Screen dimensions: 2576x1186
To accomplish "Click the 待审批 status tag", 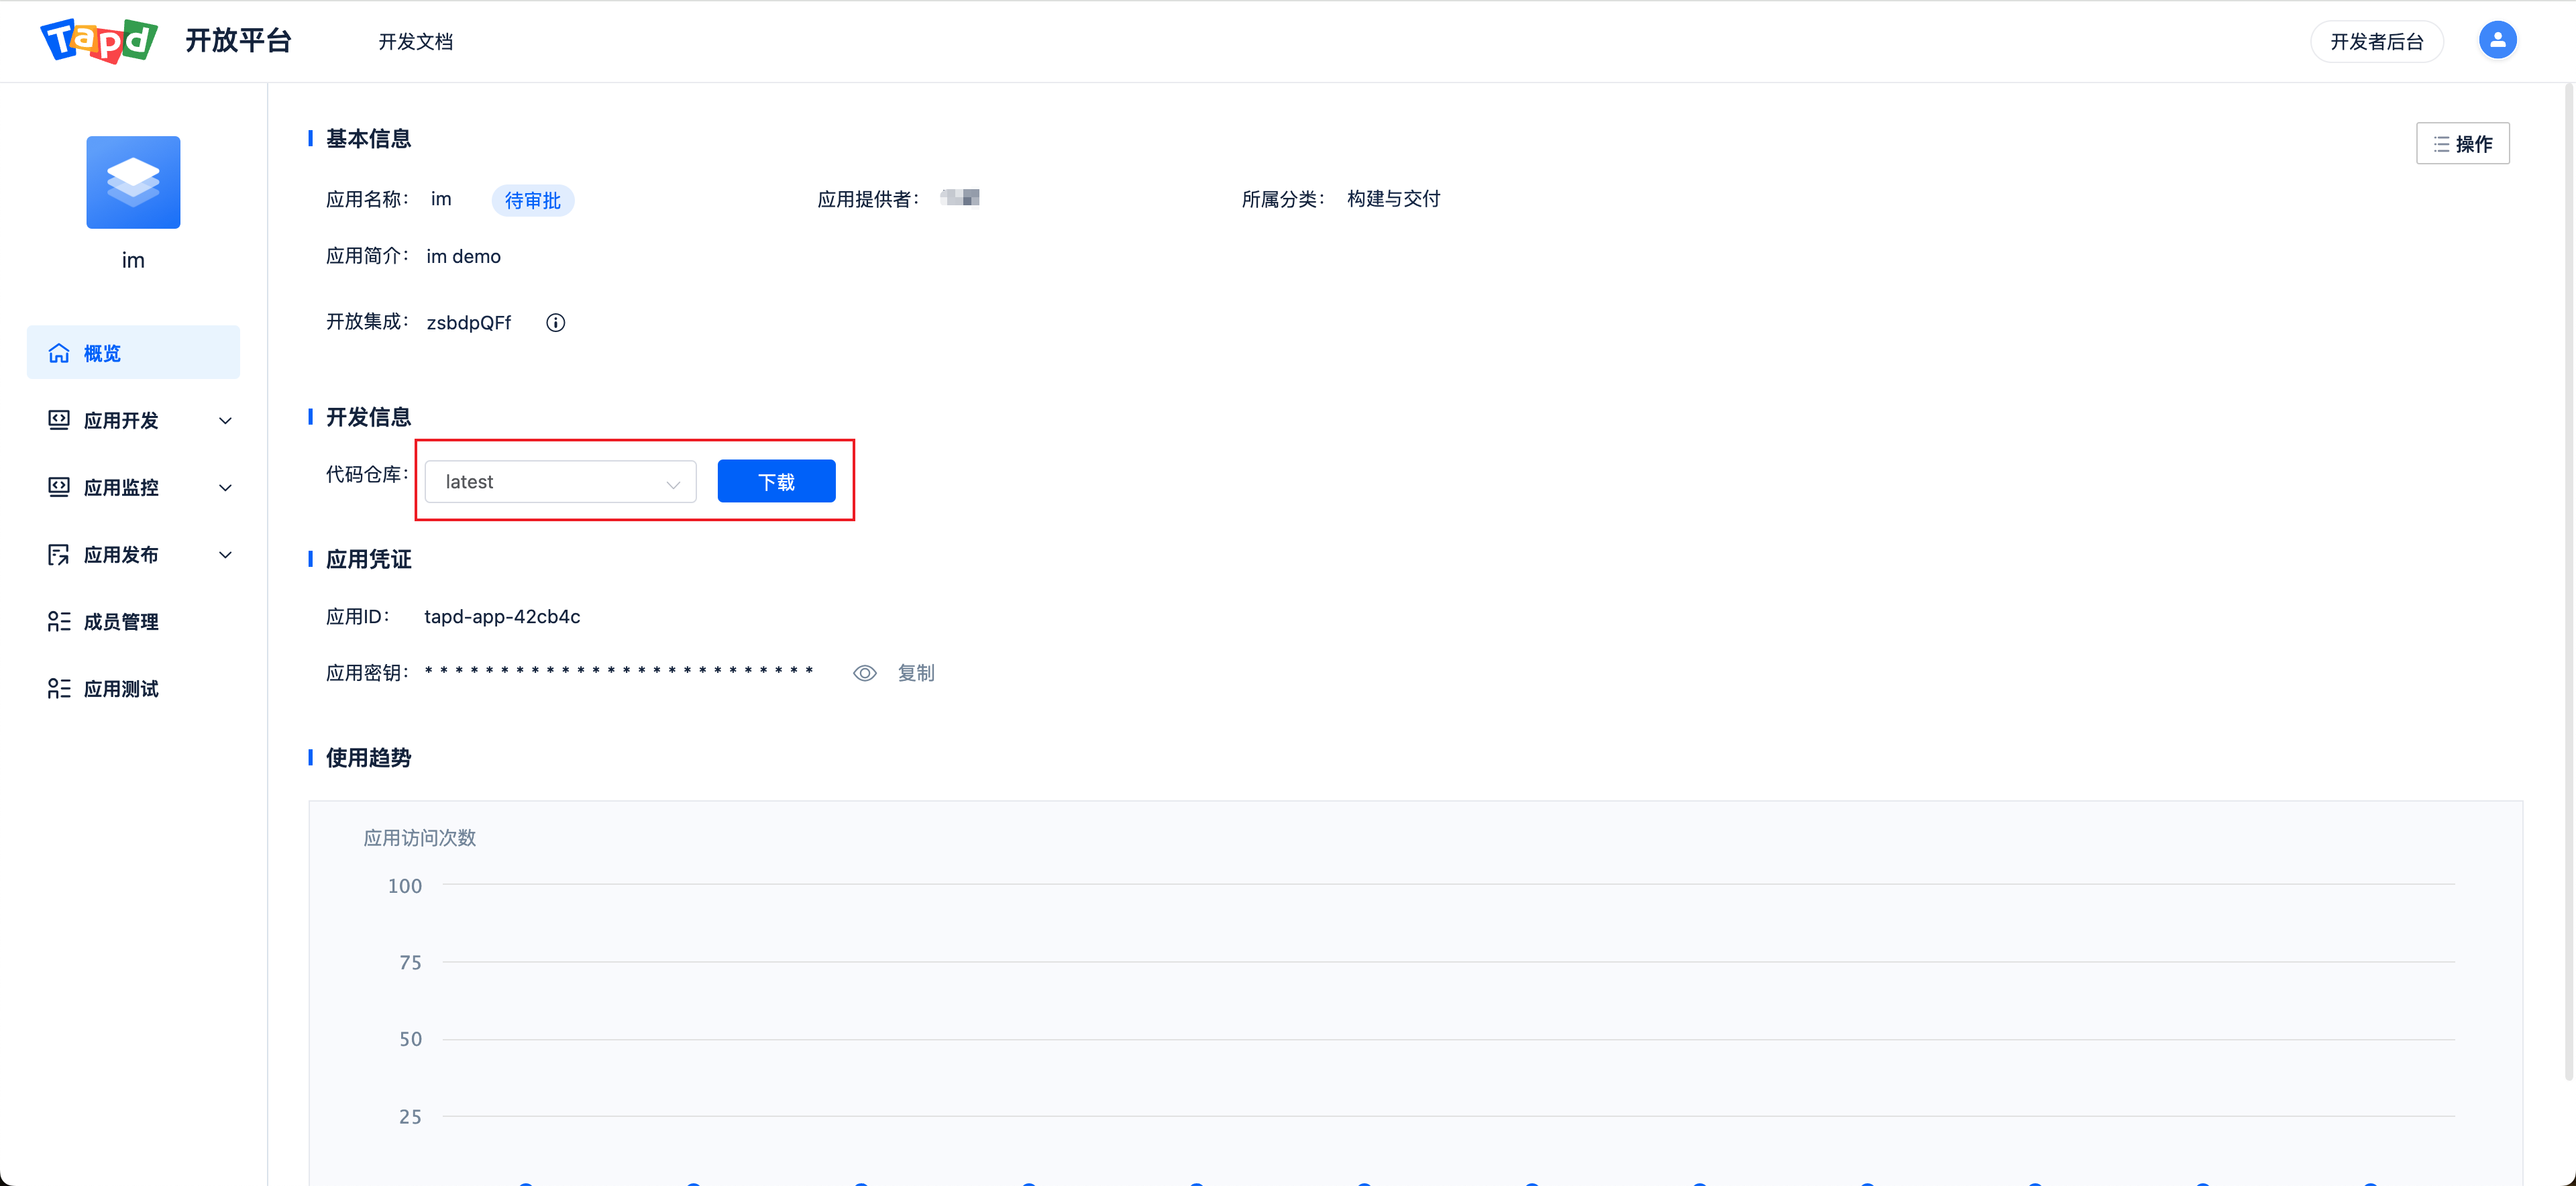I will click(532, 200).
